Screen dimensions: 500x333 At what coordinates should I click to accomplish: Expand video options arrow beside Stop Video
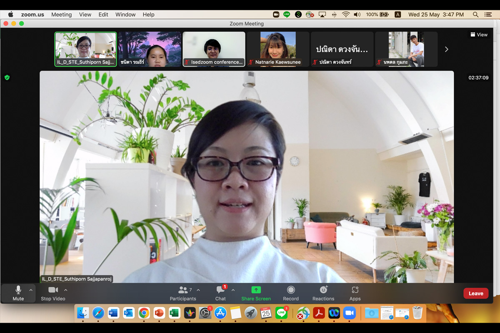(66, 290)
